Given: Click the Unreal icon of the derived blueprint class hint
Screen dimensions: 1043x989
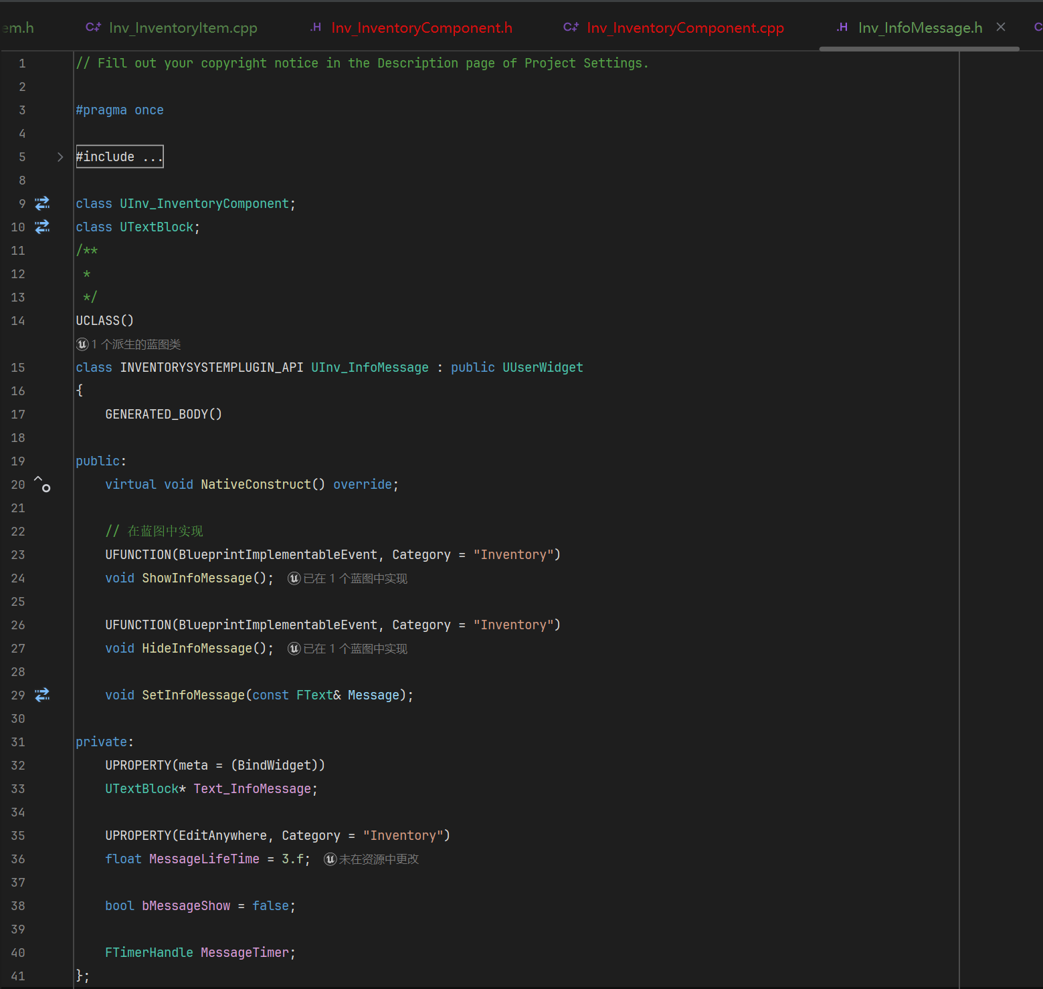Looking at the screenshot, I should pos(82,344).
